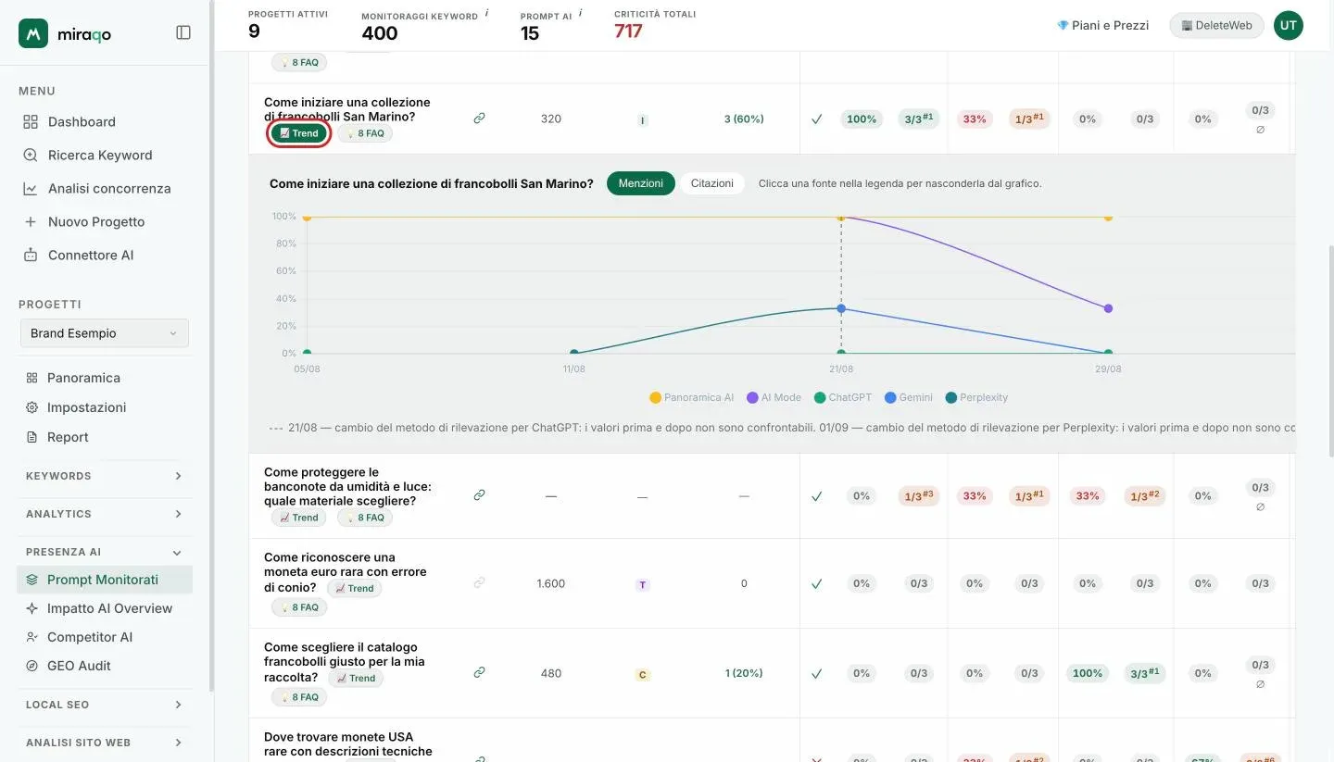Click the gear icon beside Impostazioni
The width and height of the screenshot is (1334, 762).
[31, 407]
